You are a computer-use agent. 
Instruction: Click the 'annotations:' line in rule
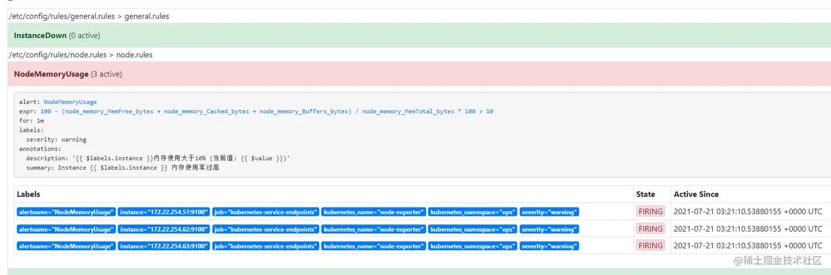[40, 149]
